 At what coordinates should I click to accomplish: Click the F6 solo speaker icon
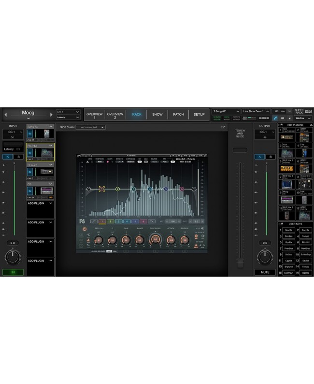point(202,228)
